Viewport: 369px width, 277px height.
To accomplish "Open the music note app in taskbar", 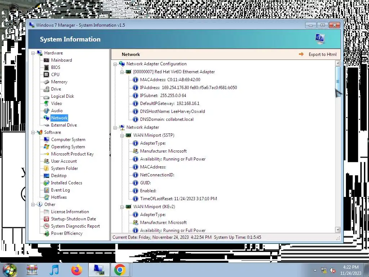I will tap(54, 270).
